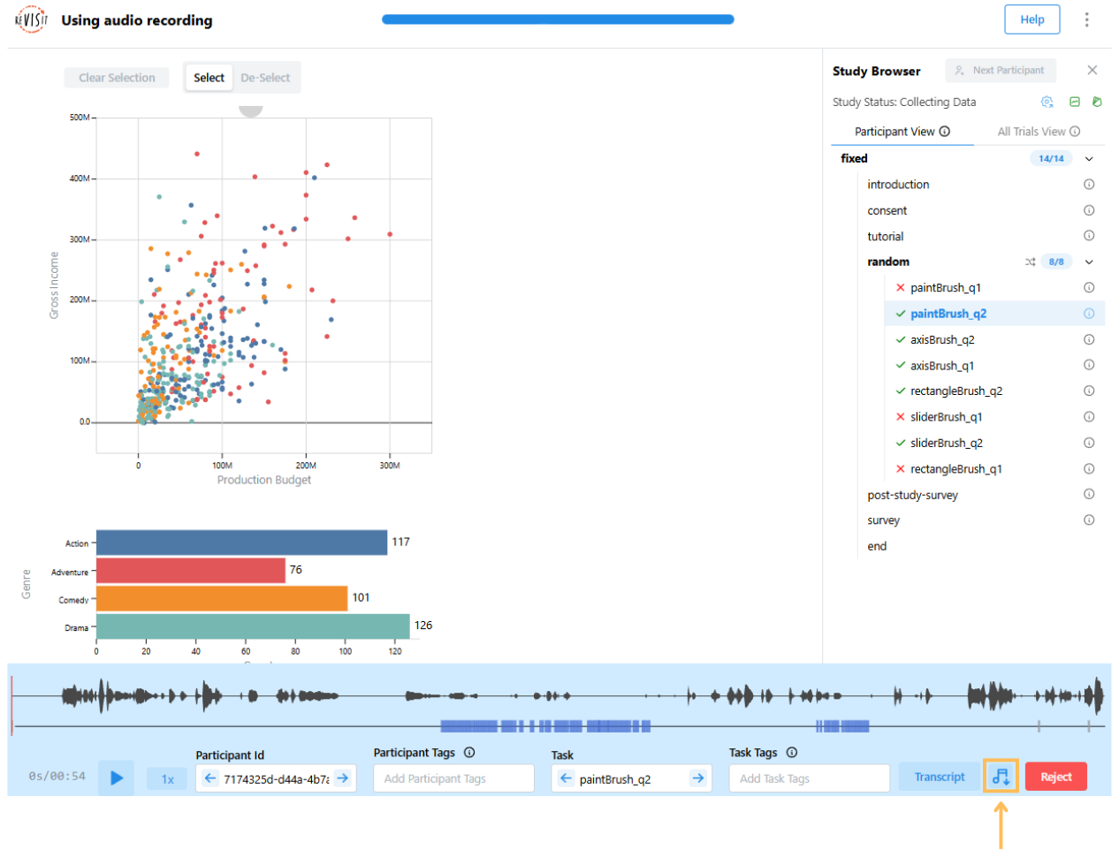
Task: Click the info icon next to paintBrush_q2
Action: click(x=1089, y=314)
